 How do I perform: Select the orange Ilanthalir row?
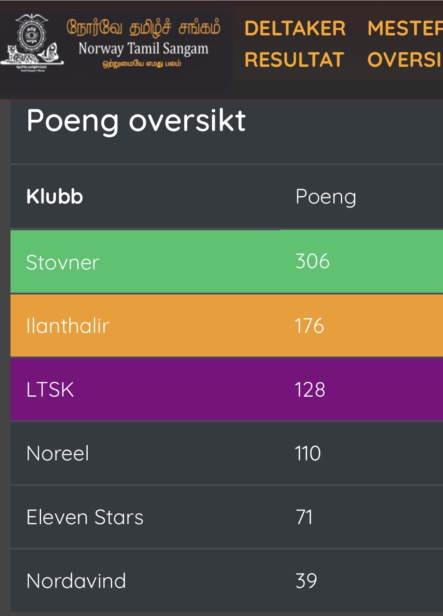[227, 325]
